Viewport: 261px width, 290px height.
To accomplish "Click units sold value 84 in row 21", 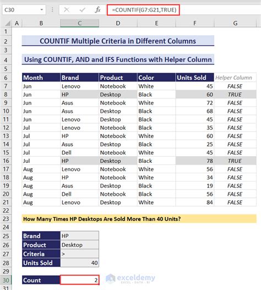I will [x=195, y=203].
